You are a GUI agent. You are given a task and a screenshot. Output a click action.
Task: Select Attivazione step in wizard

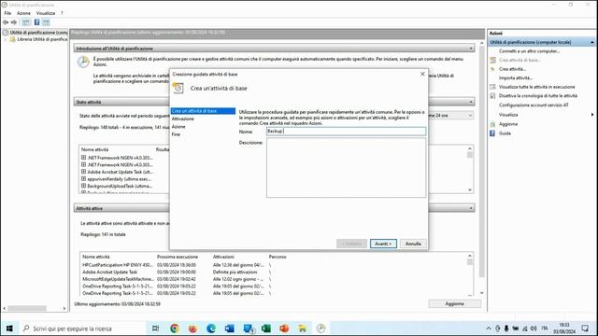183,119
